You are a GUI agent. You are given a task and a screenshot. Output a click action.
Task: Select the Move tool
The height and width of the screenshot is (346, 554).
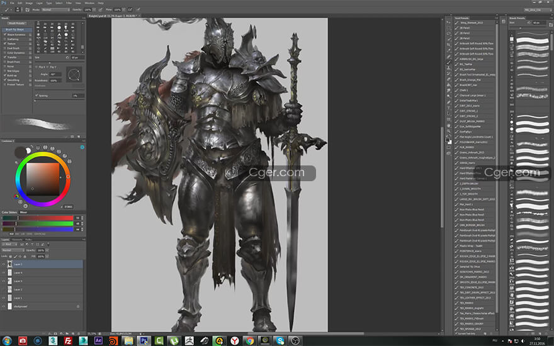point(449,22)
